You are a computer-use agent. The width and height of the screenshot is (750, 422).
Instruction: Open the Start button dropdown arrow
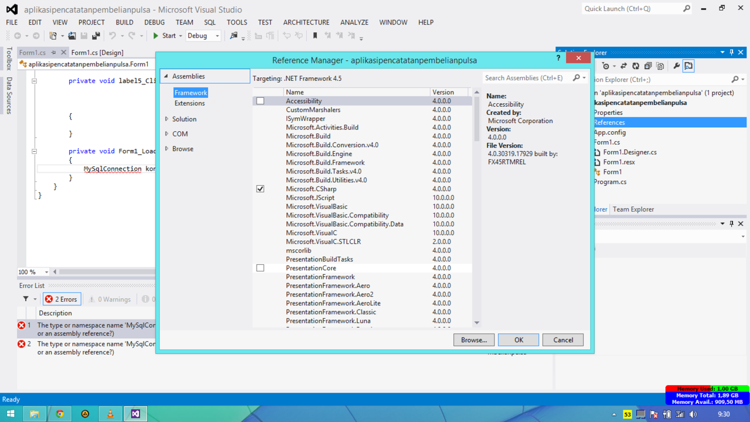181,36
